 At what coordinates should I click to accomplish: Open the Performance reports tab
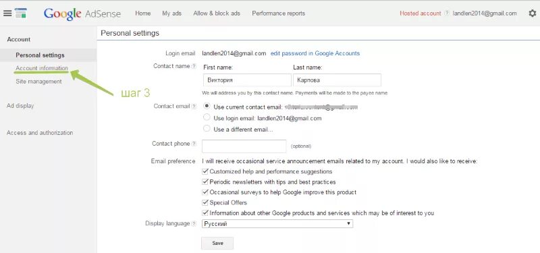tap(278, 13)
